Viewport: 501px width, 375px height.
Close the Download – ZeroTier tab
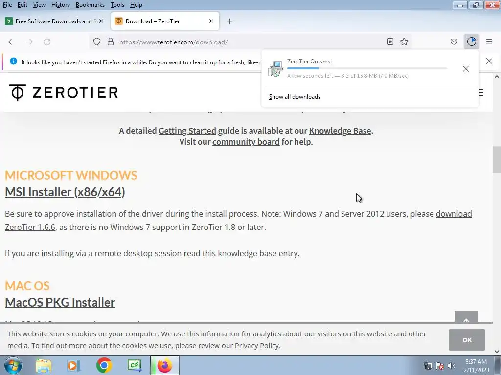[x=211, y=21]
